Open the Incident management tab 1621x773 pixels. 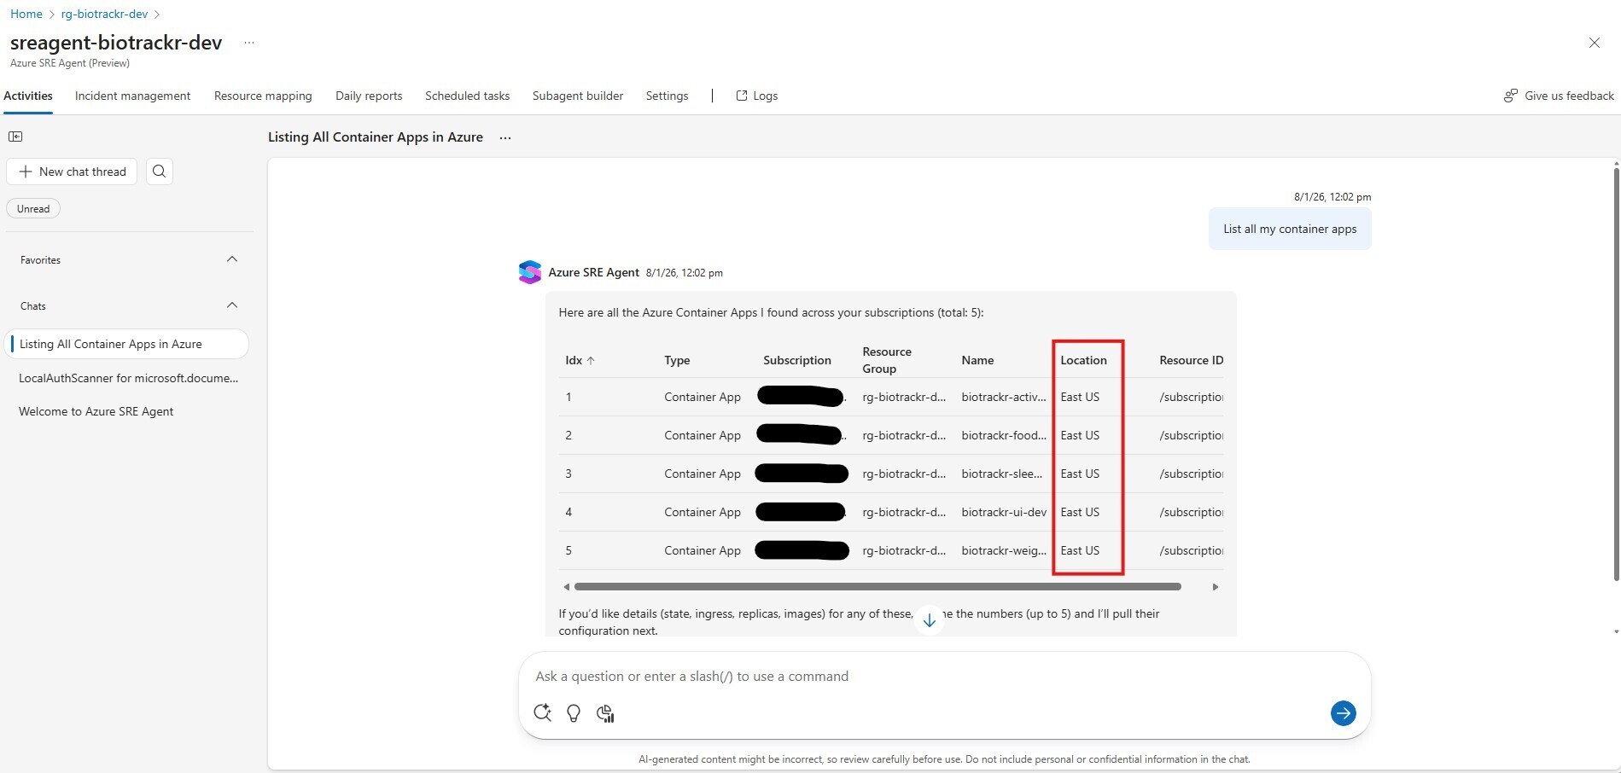pyautogui.click(x=132, y=96)
